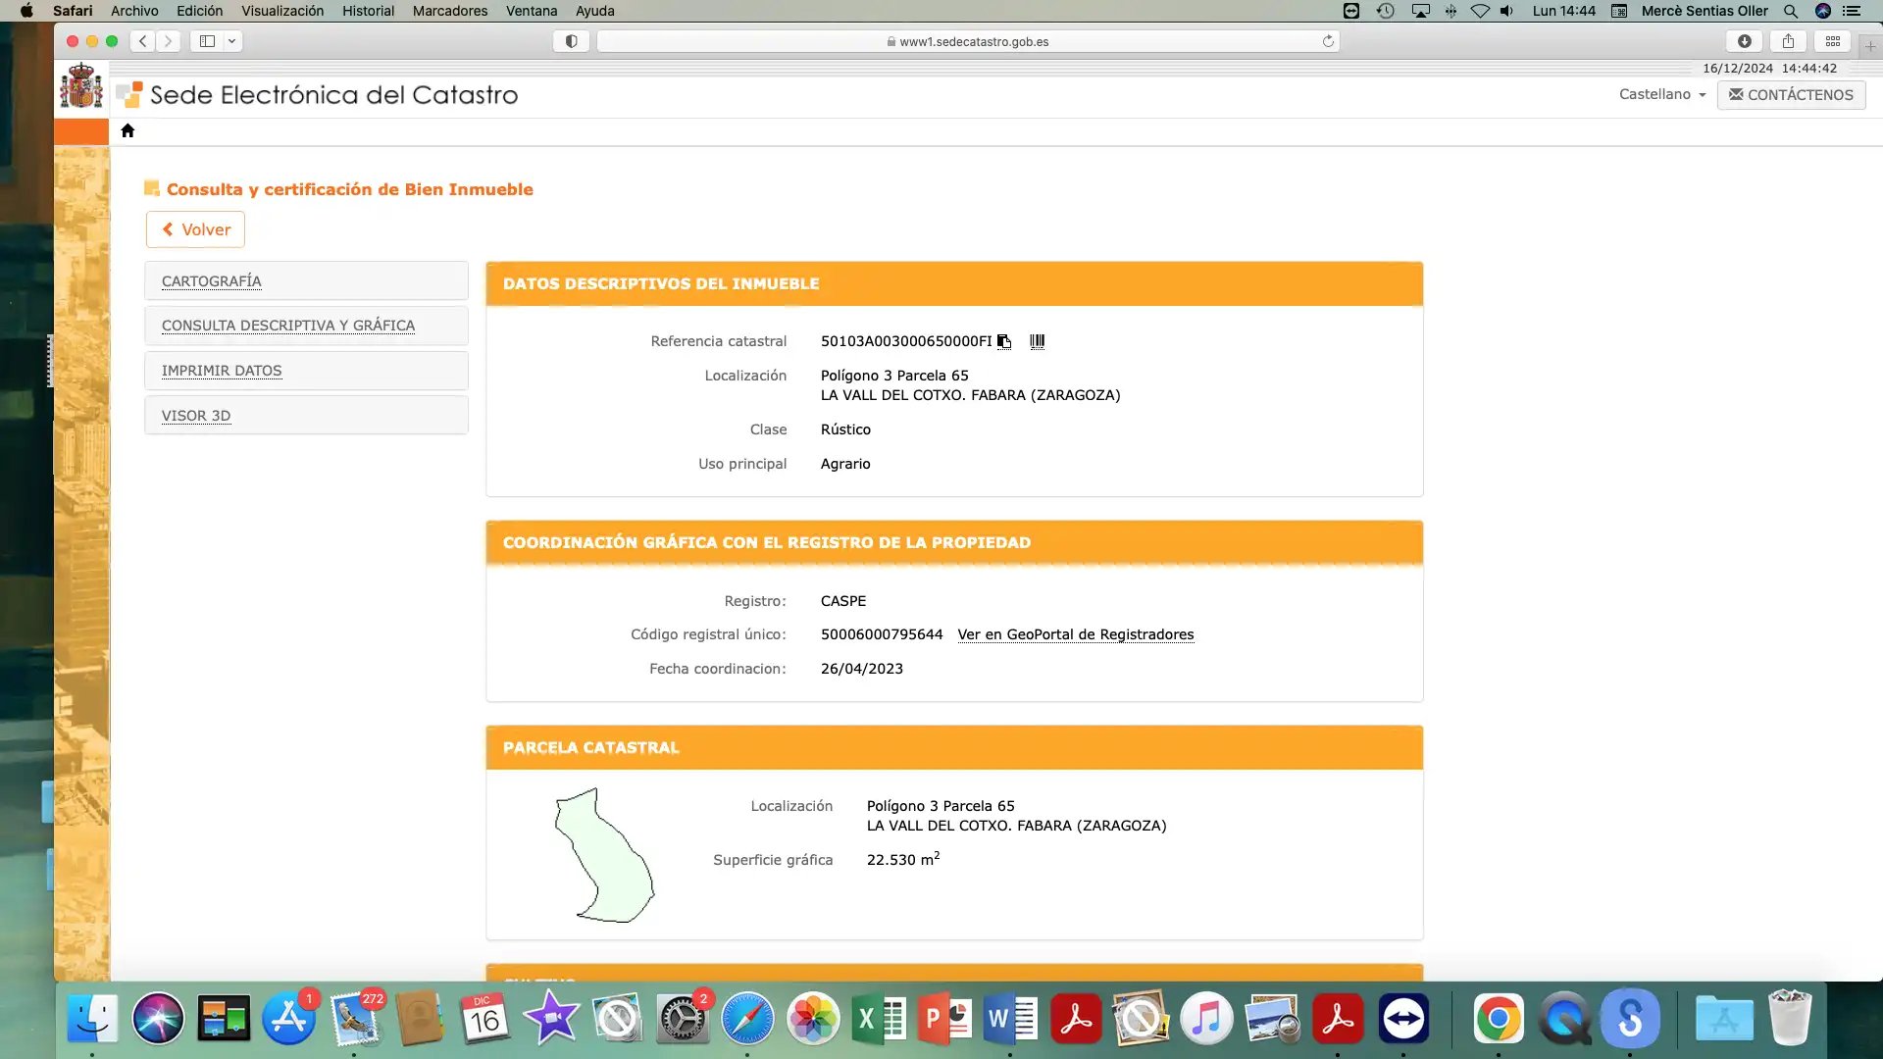1883x1059 pixels.
Task: Click the Volver button
Action: coord(195,229)
